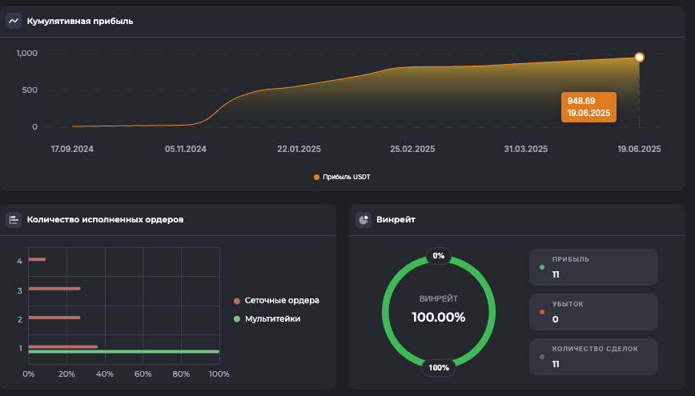Click the ПРИБЫЛЬ 11 stat card
695x396 pixels.
(593, 267)
